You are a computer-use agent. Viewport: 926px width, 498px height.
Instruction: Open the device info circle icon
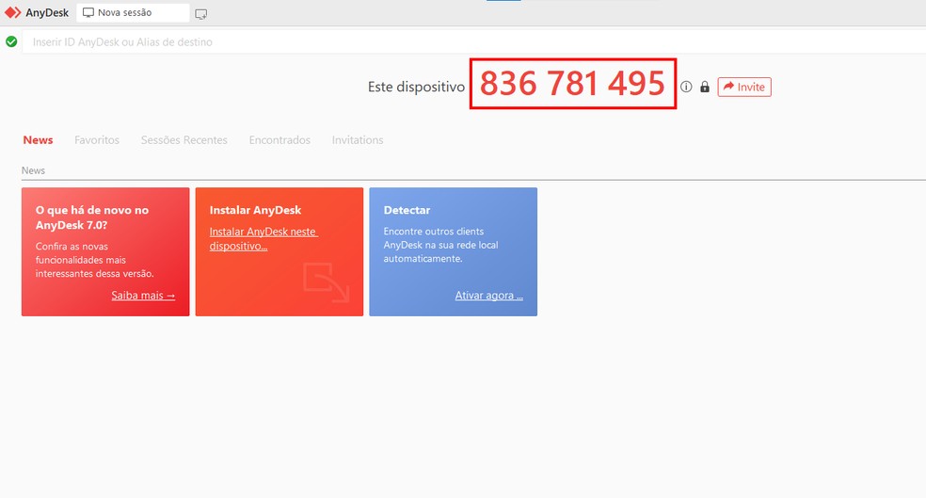point(686,87)
